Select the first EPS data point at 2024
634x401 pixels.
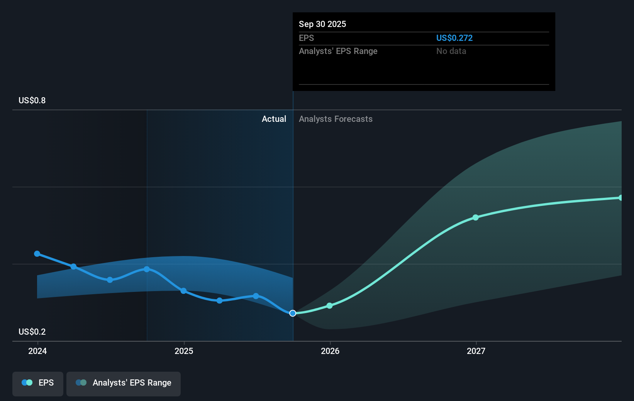[37, 254]
